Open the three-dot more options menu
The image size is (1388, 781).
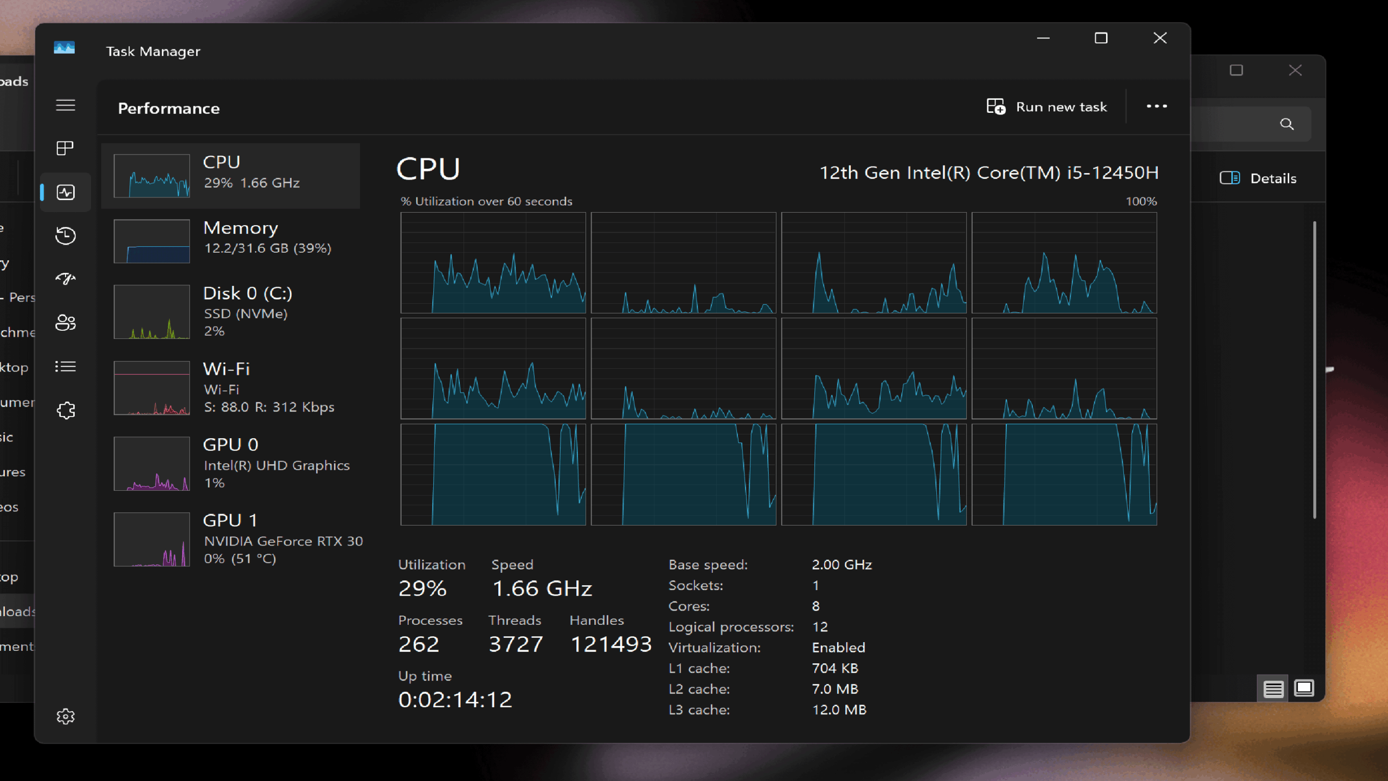pyautogui.click(x=1156, y=106)
